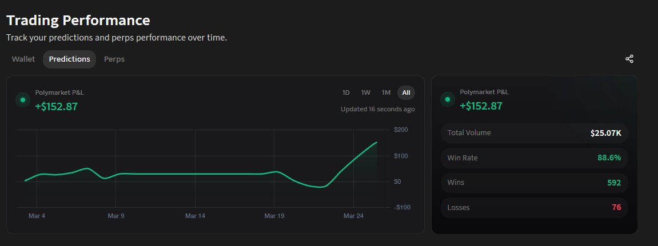Click the Mar 19 axis label
This screenshot has height=246, width=658.
pos(274,216)
